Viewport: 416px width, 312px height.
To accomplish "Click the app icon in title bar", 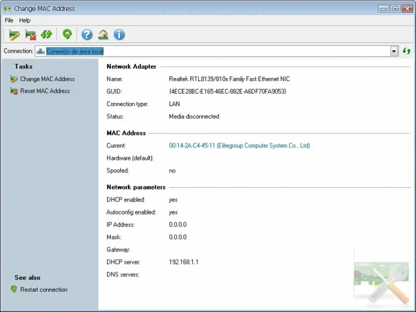I will click(7, 8).
